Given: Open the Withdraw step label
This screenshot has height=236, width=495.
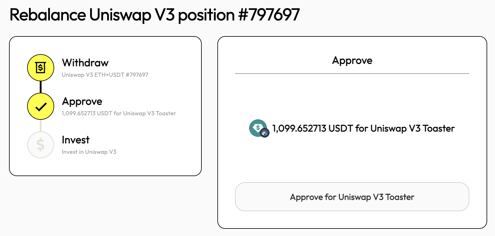Looking at the screenshot, I should [x=85, y=63].
